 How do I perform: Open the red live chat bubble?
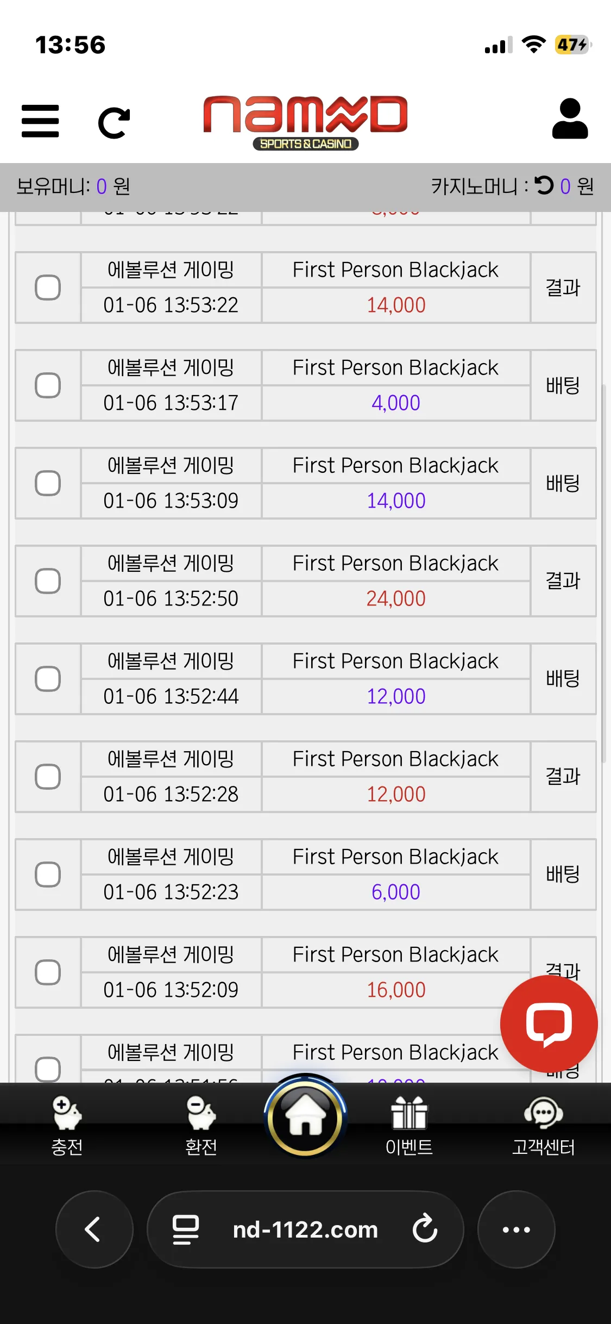[549, 1024]
